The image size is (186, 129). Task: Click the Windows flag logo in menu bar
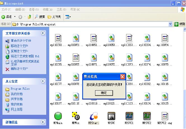pyautogui.click(x=182, y=9)
